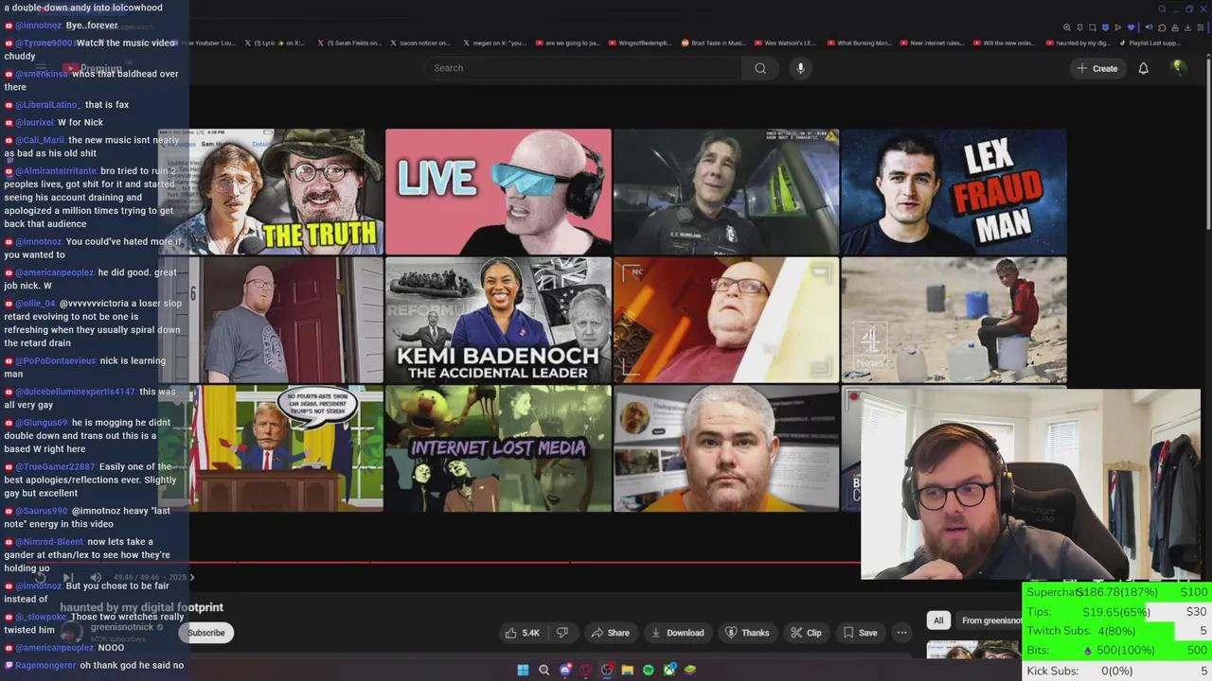The image size is (1212, 681).
Task: Open the more actions ellipsis menu
Action: [901, 633]
